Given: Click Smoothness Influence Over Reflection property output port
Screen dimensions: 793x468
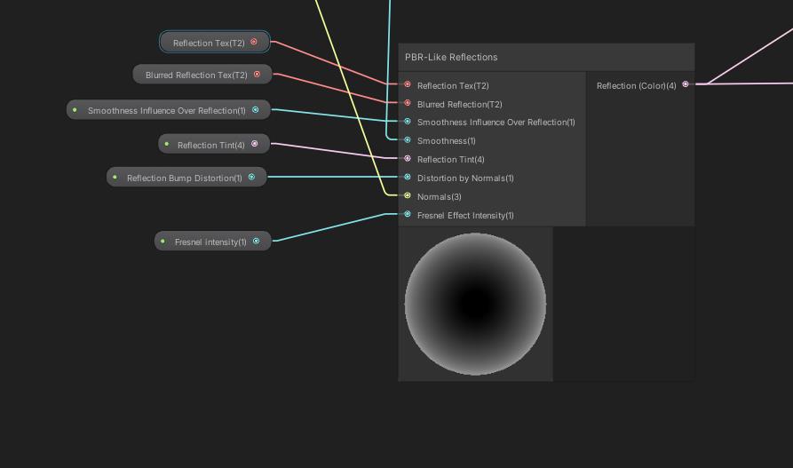Looking at the screenshot, I should 256,110.
